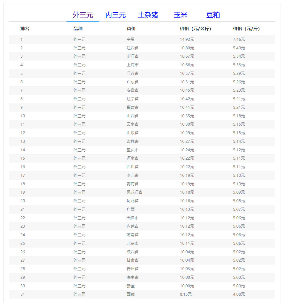Image resolution: width=286 pixels, height=303 pixels.
Task: Click the 品种 column header
Action: point(78,29)
